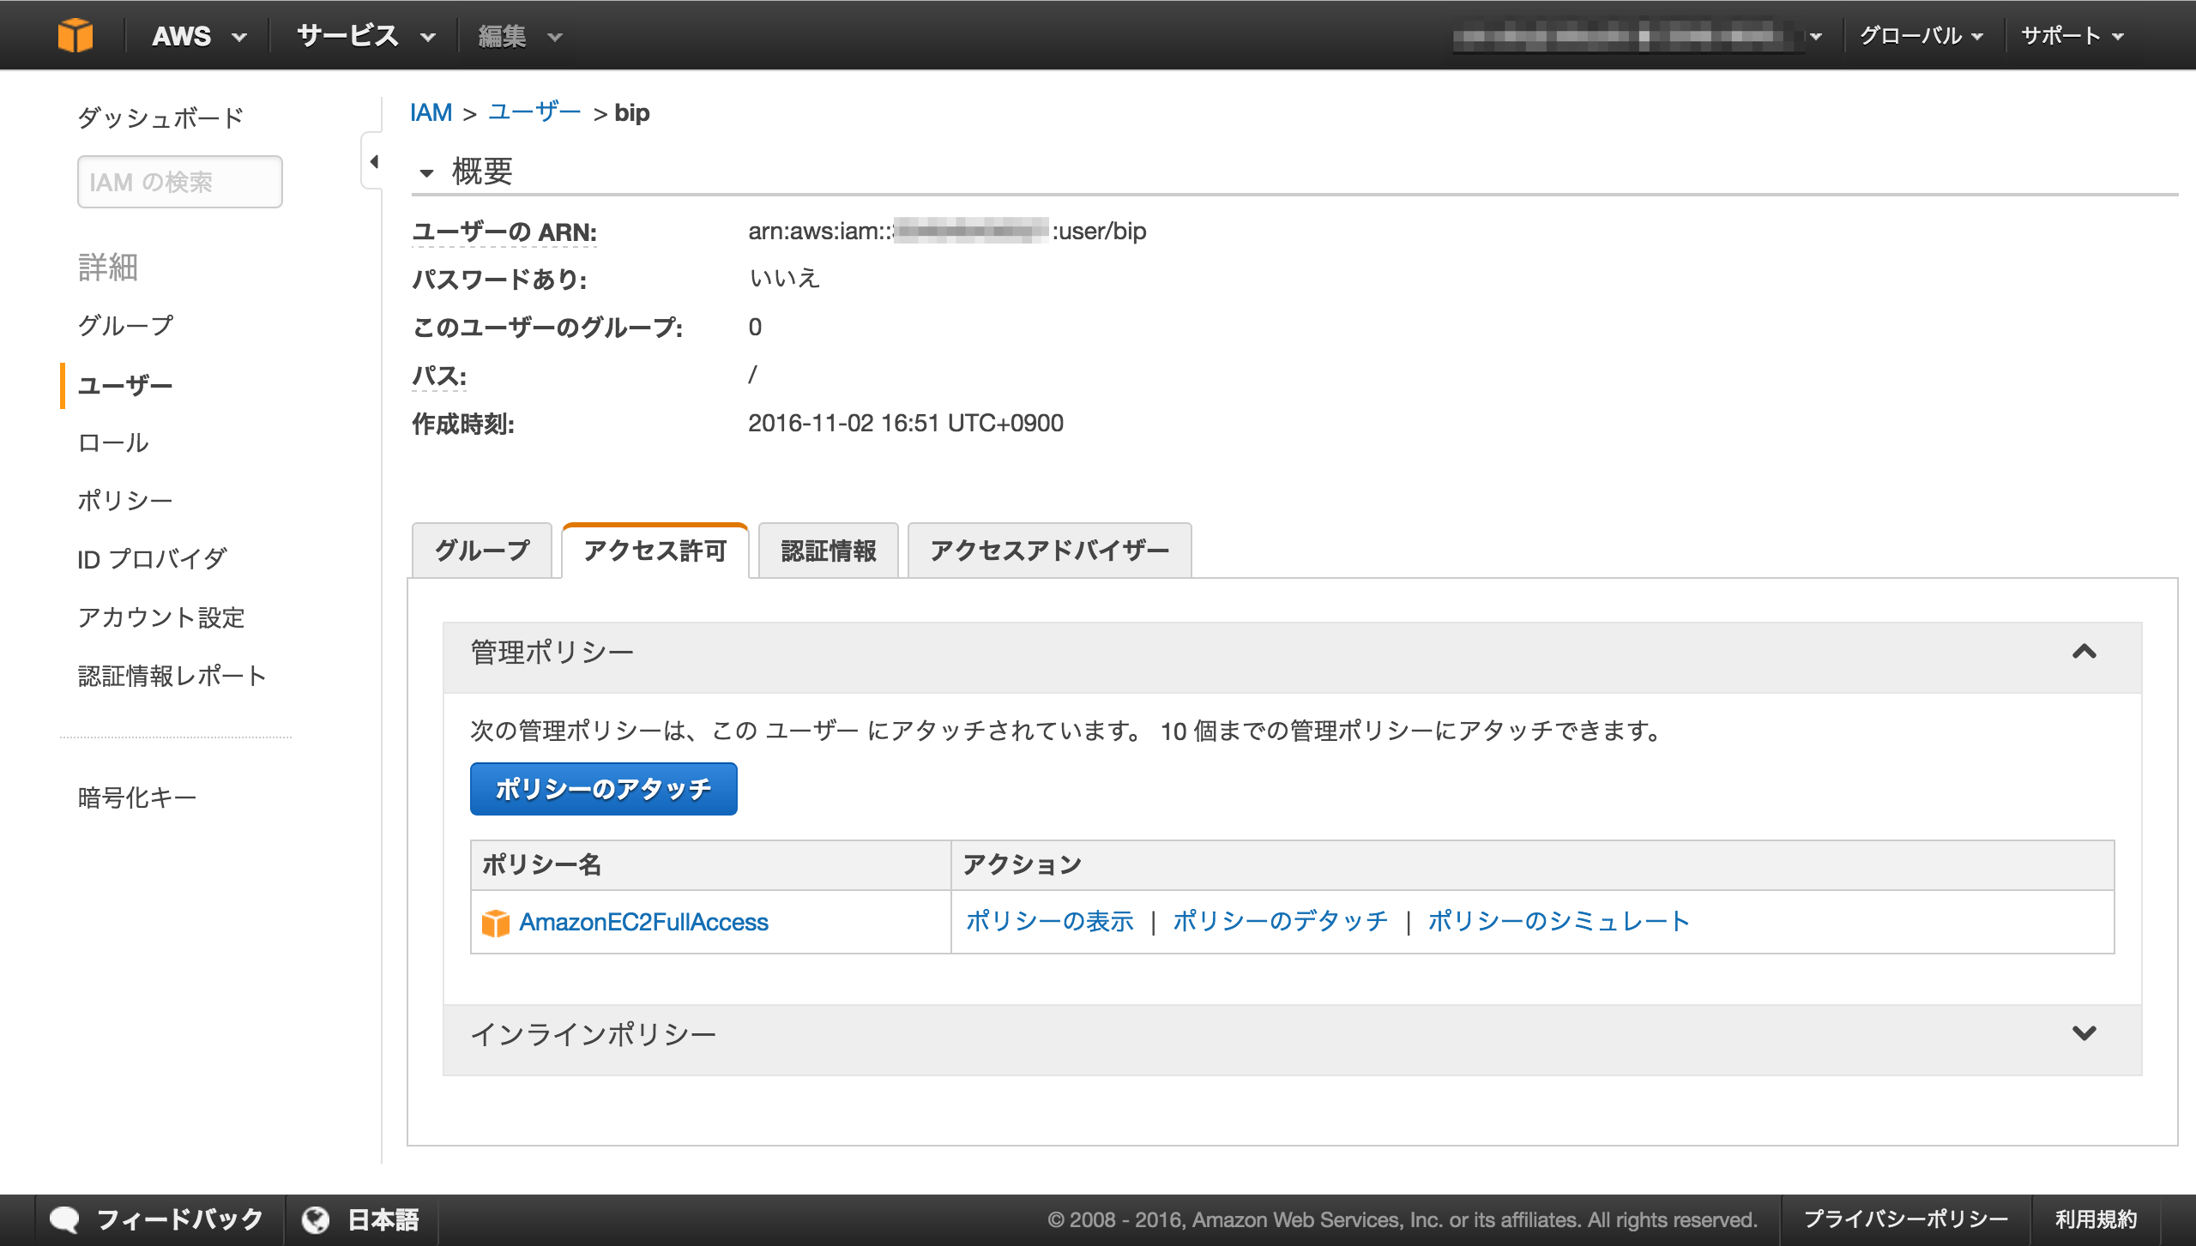Open グループ in the sidebar
Screen dimensions: 2196x1246
coord(126,325)
